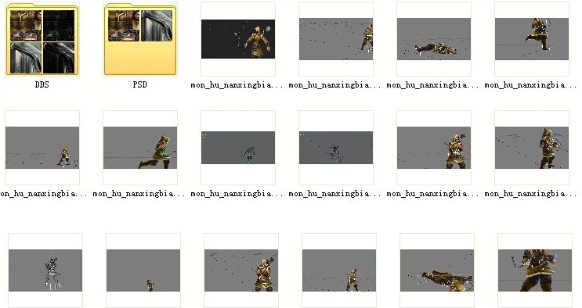This screenshot has height=308, width=582.
Task: Open the DDS folder icon
Action: coord(42,39)
